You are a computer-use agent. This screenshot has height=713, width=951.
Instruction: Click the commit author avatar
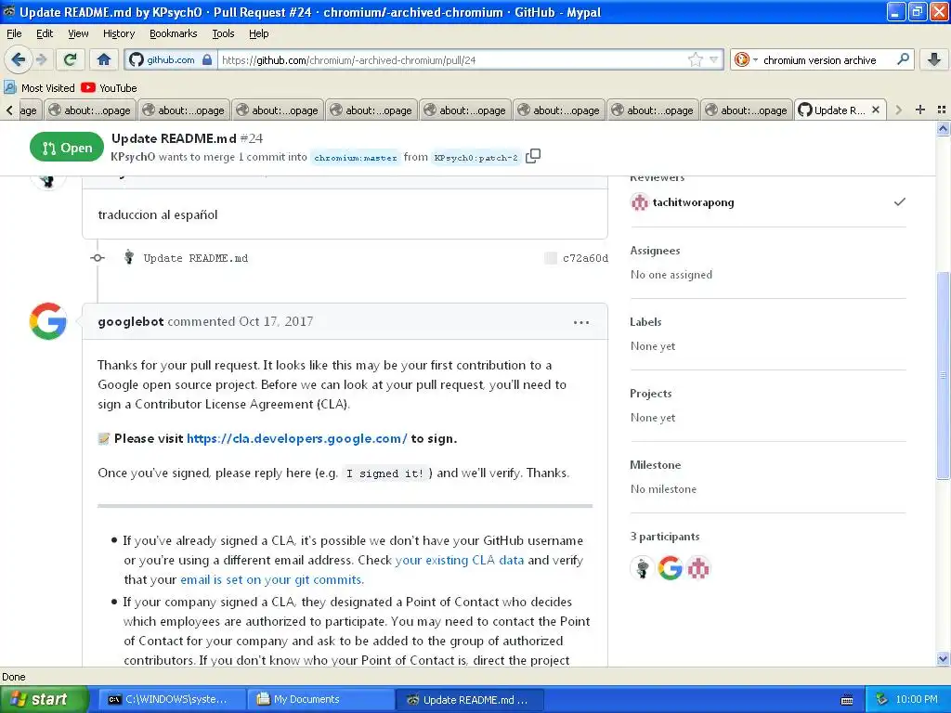pos(128,258)
